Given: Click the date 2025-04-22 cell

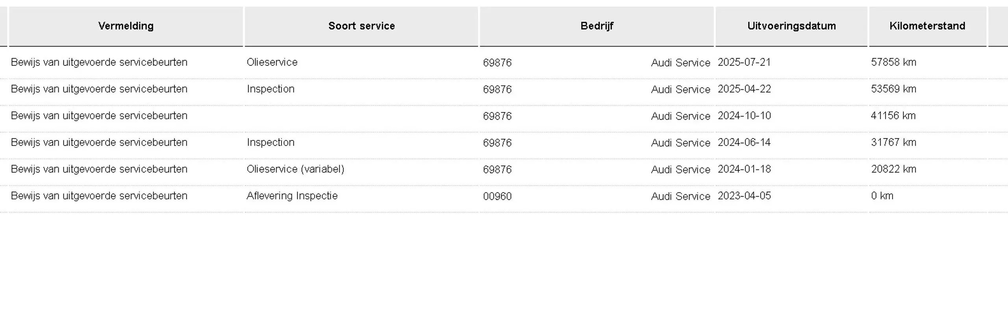Looking at the screenshot, I should 791,89.
